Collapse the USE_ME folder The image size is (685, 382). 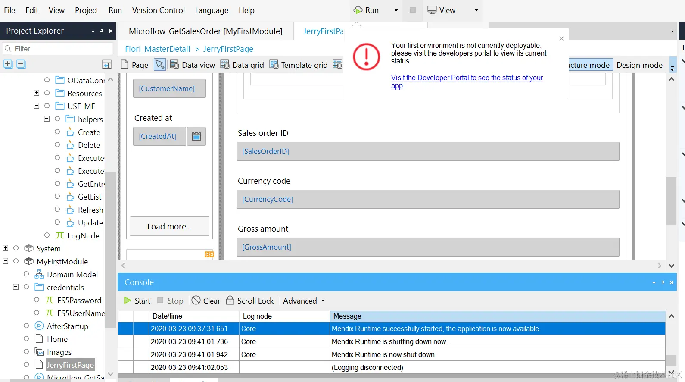pyautogui.click(x=37, y=106)
